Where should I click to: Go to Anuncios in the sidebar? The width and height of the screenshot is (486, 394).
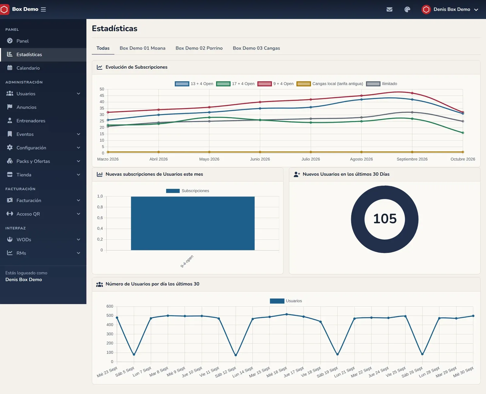[x=43, y=107]
